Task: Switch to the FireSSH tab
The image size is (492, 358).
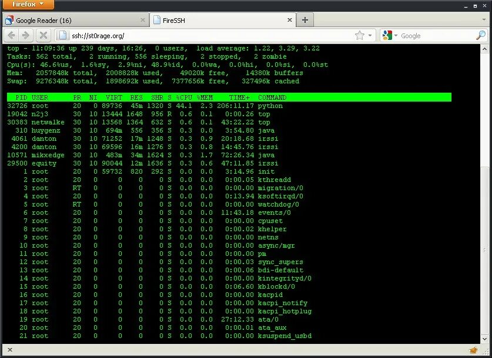Action: pos(222,20)
